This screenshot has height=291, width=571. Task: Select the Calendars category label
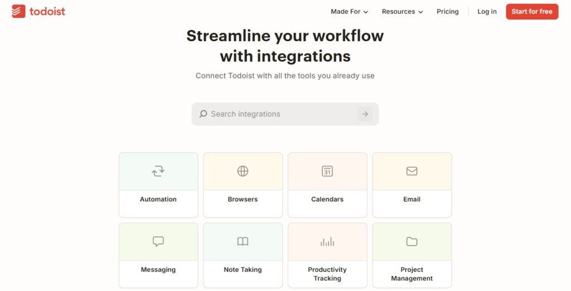(327, 200)
